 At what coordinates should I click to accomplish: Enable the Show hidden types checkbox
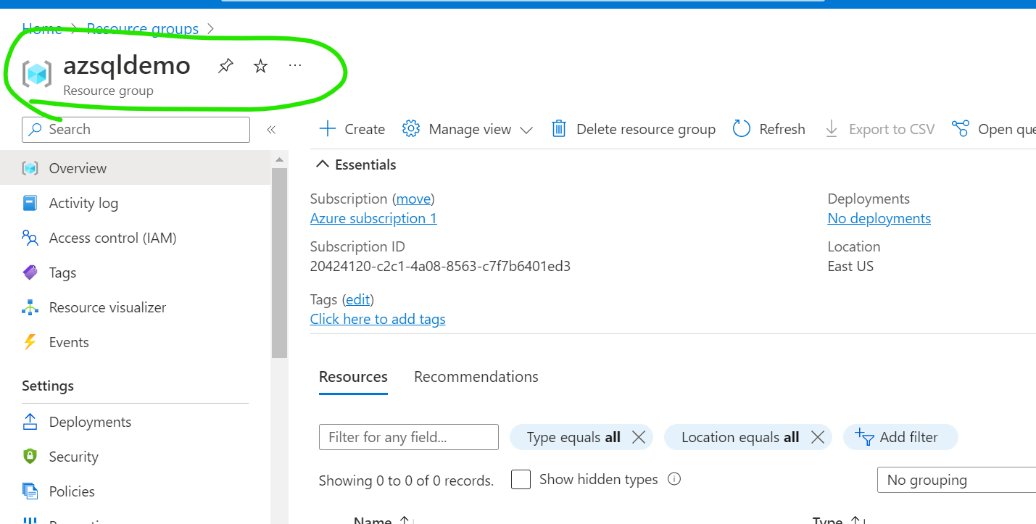coord(521,479)
